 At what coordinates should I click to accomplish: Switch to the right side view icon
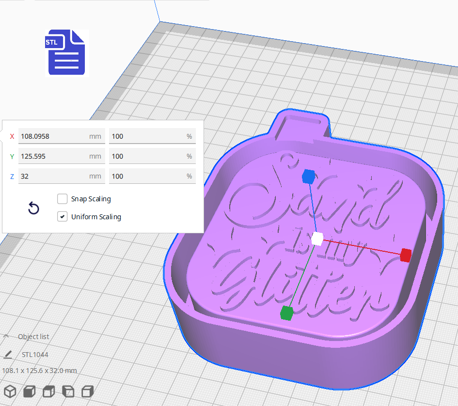click(x=87, y=391)
